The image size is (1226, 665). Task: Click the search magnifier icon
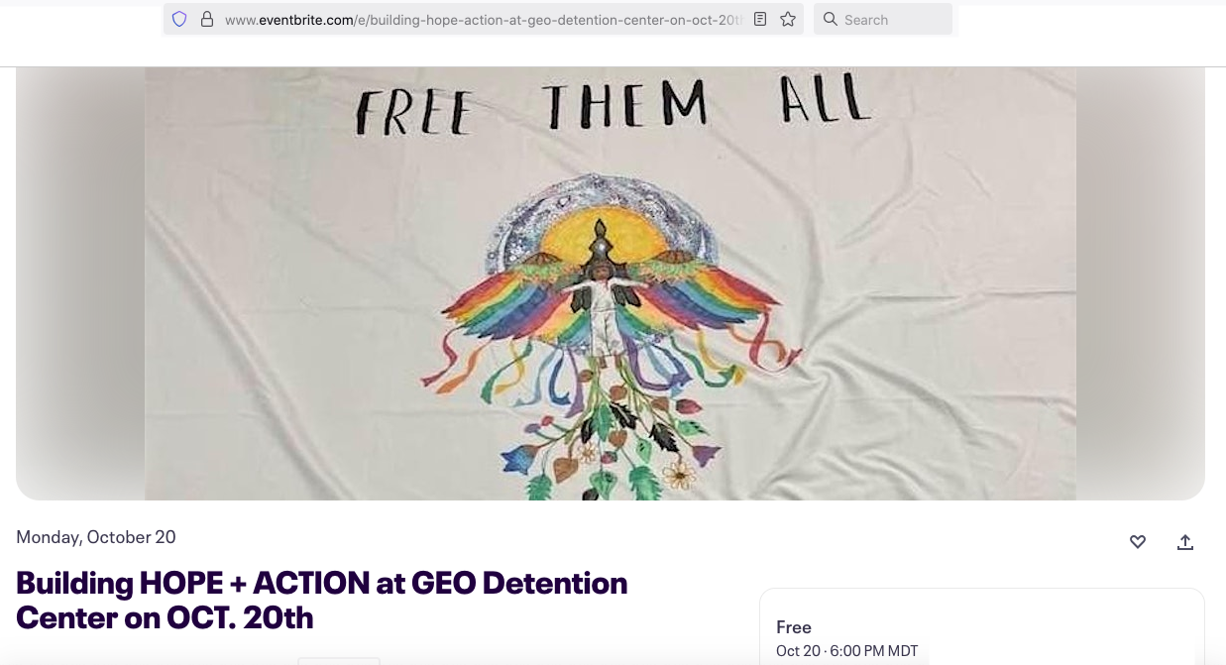(x=831, y=19)
